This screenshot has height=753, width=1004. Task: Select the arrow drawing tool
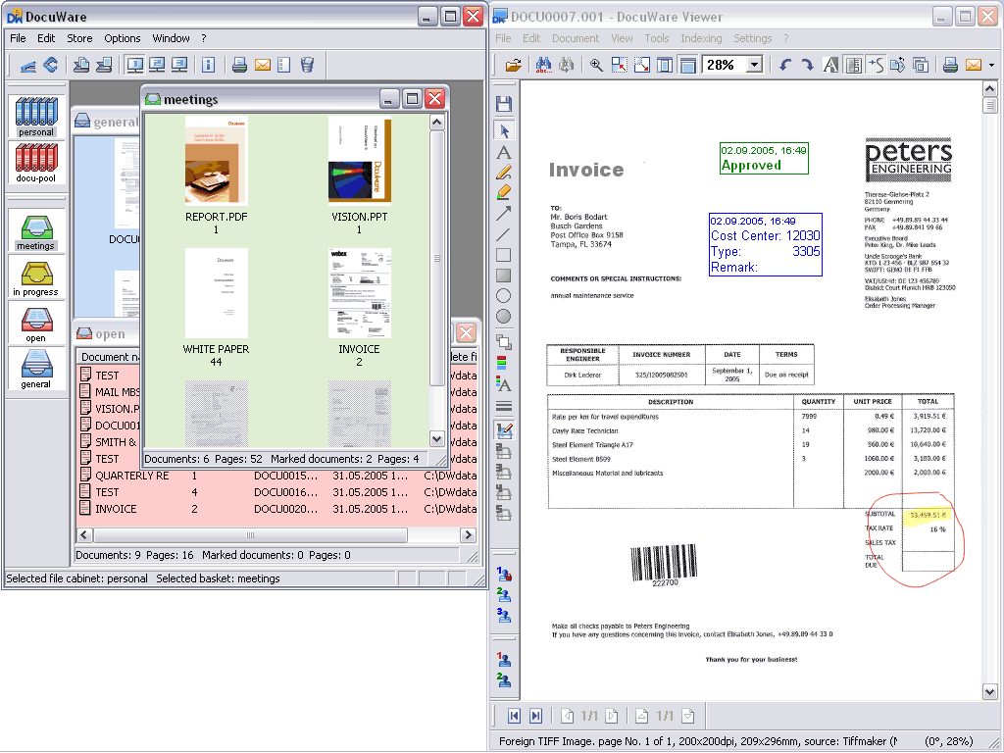click(x=504, y=213)
